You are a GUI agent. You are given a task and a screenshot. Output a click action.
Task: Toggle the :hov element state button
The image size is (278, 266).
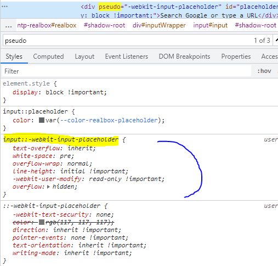[x=264, y=71]
